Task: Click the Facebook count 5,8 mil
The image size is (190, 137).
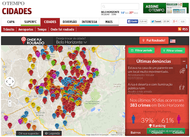Action: 143,21
